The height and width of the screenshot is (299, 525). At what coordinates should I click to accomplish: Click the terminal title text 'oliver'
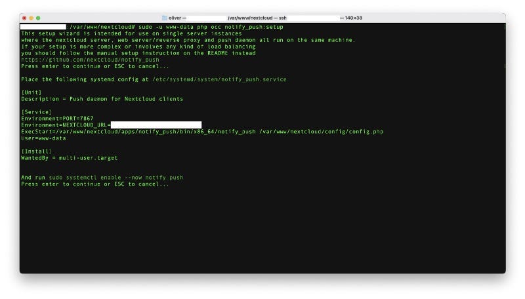[175, 18]
